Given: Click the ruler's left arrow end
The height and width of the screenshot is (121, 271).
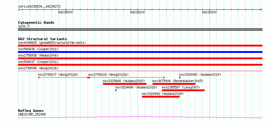Looking at the screenshot, I should coord(19,10).
